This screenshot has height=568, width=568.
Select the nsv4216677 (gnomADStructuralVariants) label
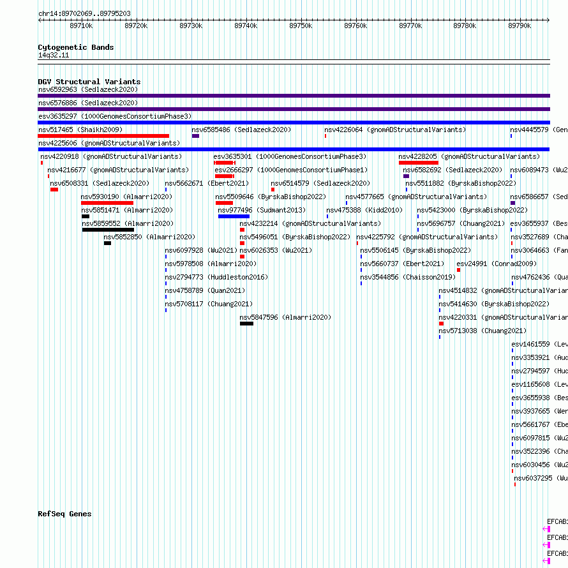(118, 170)
